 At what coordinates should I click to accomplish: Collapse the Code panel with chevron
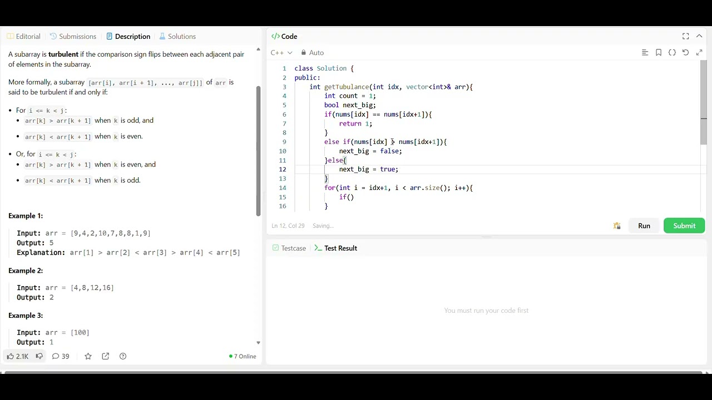pos(699,36)
